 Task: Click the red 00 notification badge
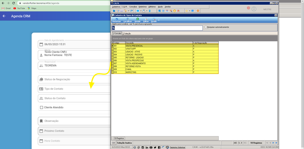point(248,8)
